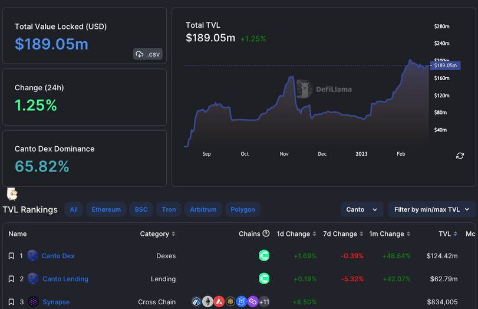This screenshot has height=309, width=478.
Task: Click the Name column header
Action: (17, 234)
